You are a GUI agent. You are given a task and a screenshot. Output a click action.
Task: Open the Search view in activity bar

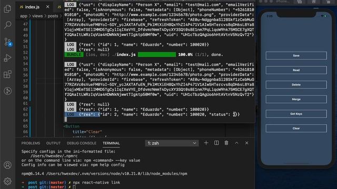(7, 25)
